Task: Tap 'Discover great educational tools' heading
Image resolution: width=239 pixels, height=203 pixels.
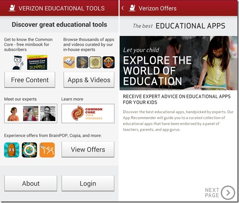Action: [x=59, y=24]
